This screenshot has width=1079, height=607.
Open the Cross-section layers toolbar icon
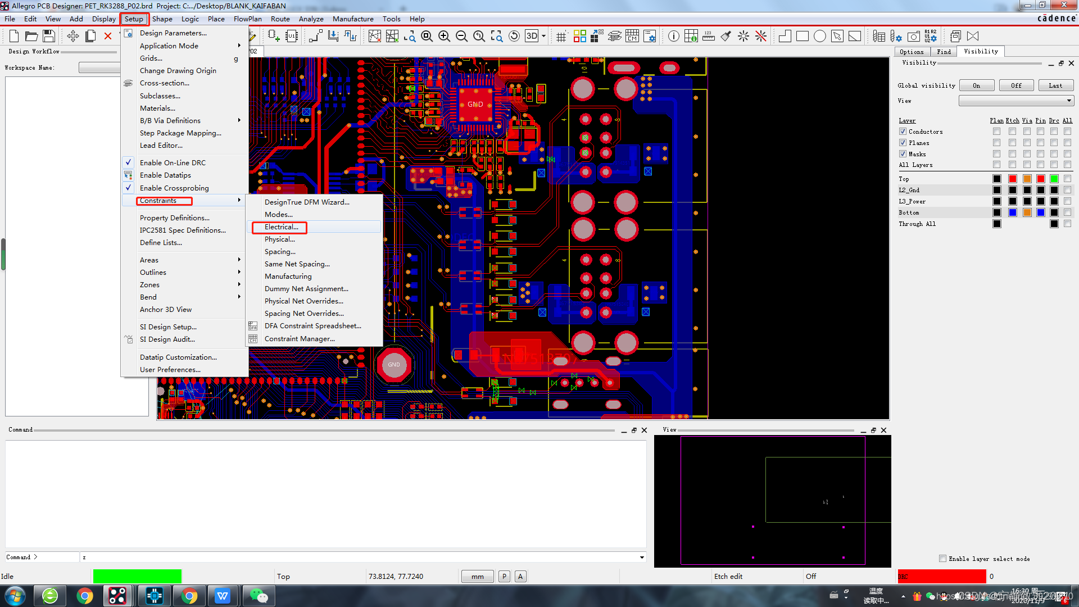615,37
